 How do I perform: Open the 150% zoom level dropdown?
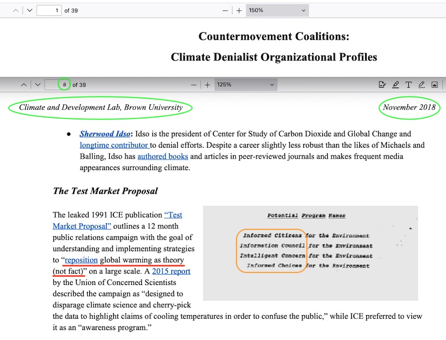[277, 10]
